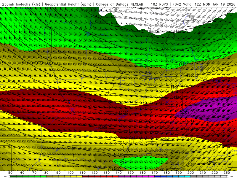Click the colorbar value 80
Image resolution: width=237 pixels, height=178 pixels.
[x=47, y=173]
